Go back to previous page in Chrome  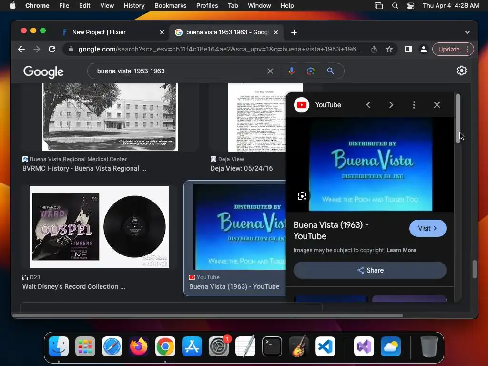(x=21, y=49)
